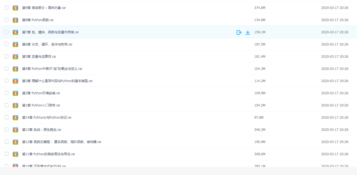Viewport: 357px width, 175px height.
Task: Click the rar archive icon for 第9章
Action: 15,8
